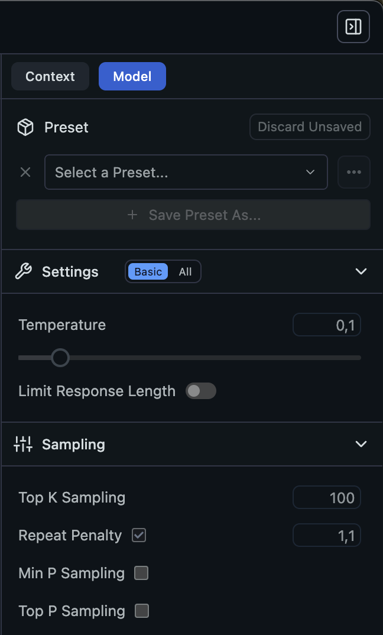Open preset options three-dot menu
This screenshot has height=635, width=383.
coord(354,172)
